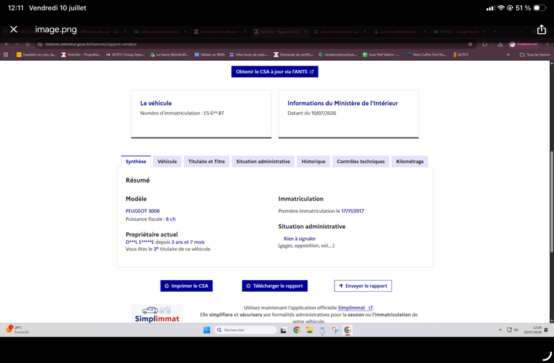Open the browser downloads icon
Screen dimensions: 554x363
point(500,44)
